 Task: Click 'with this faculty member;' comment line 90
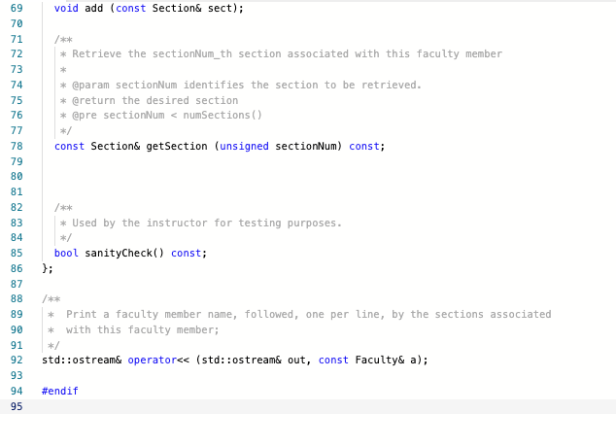[142, 330]
